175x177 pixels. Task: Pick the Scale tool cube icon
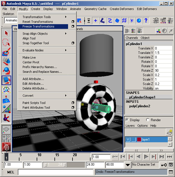click(6, 80)
